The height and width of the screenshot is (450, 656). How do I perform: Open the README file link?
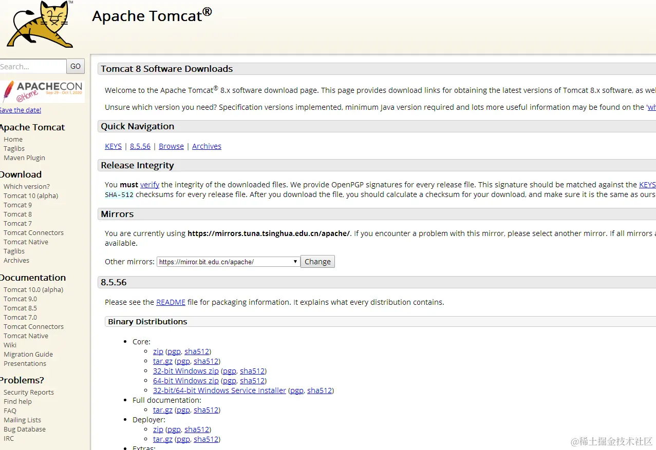pyautogui.click(x=171, y=302)
